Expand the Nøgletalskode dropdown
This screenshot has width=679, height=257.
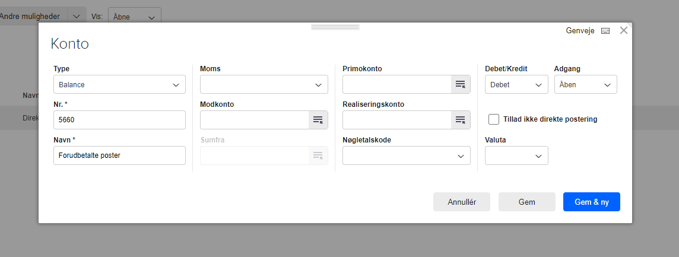click(406, 156)
